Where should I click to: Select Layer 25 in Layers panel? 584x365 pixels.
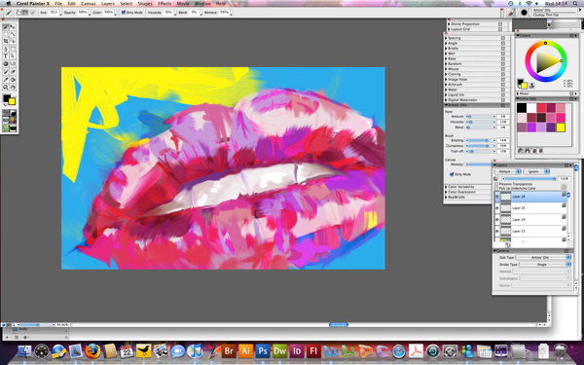(531, 208)
